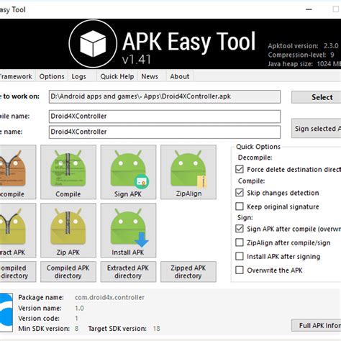Screen dimensions: 341x341
Task: Click the Version name value 1.0
Action: click(x=79, y=308)
